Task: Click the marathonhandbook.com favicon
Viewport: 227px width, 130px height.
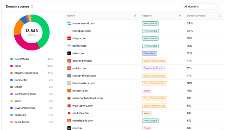Action: [x=69, y=98]
